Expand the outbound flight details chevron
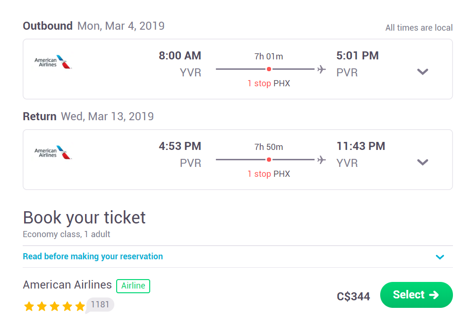Screen dimensions: 469x322 tap(422, 72)
